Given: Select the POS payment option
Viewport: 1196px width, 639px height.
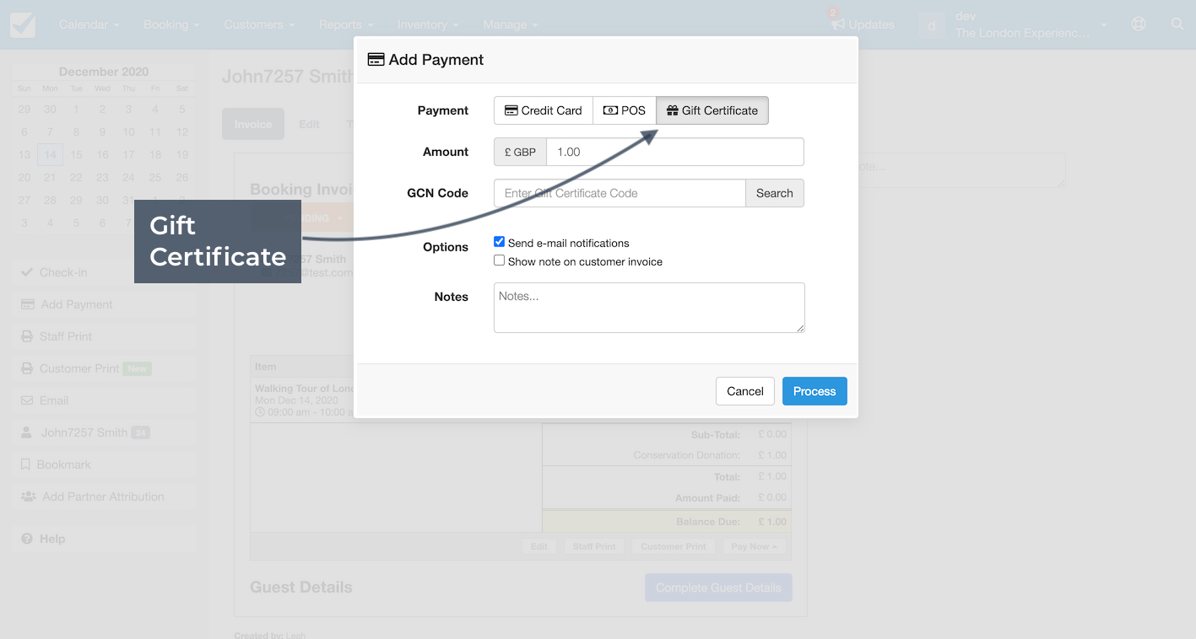Looking at the screenshot, I should pos(625,110).
